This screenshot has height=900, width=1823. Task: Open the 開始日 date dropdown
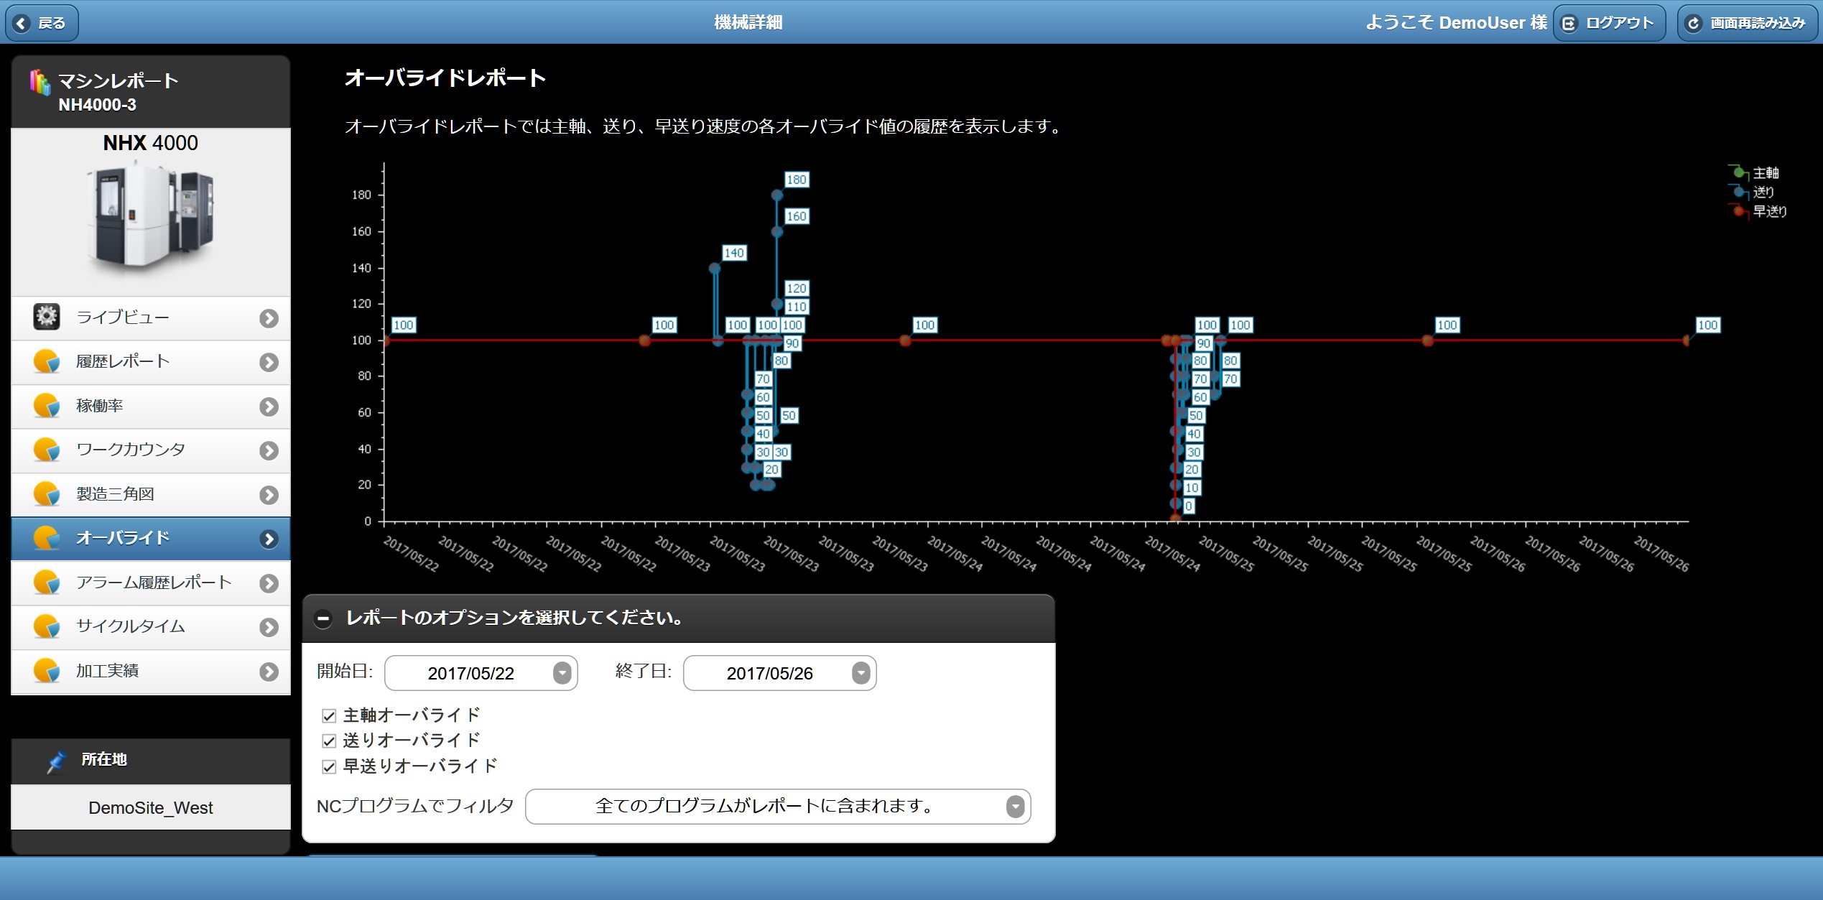(x=481, y=673)
